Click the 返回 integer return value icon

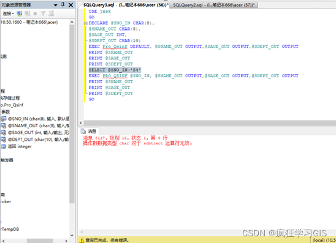pos(4,146)
